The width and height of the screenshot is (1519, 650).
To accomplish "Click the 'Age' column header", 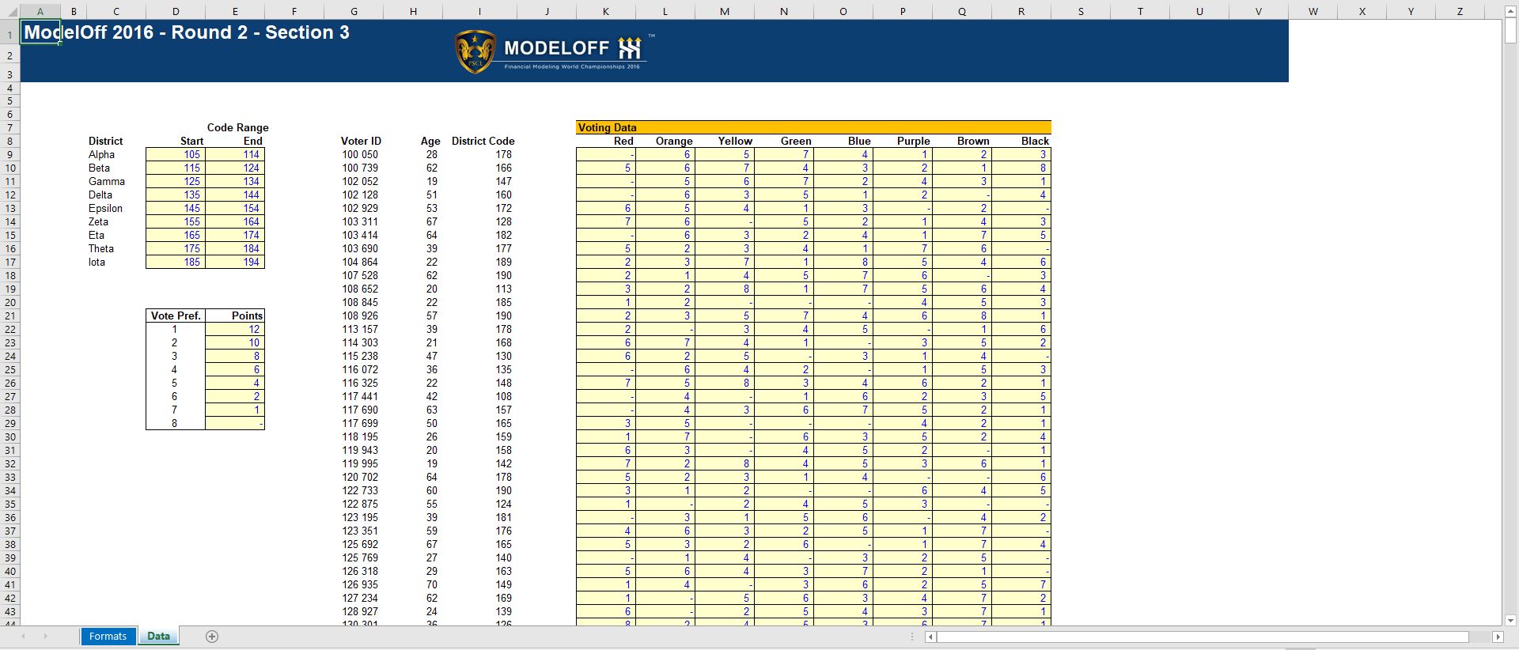I will (x=430, y=142).
